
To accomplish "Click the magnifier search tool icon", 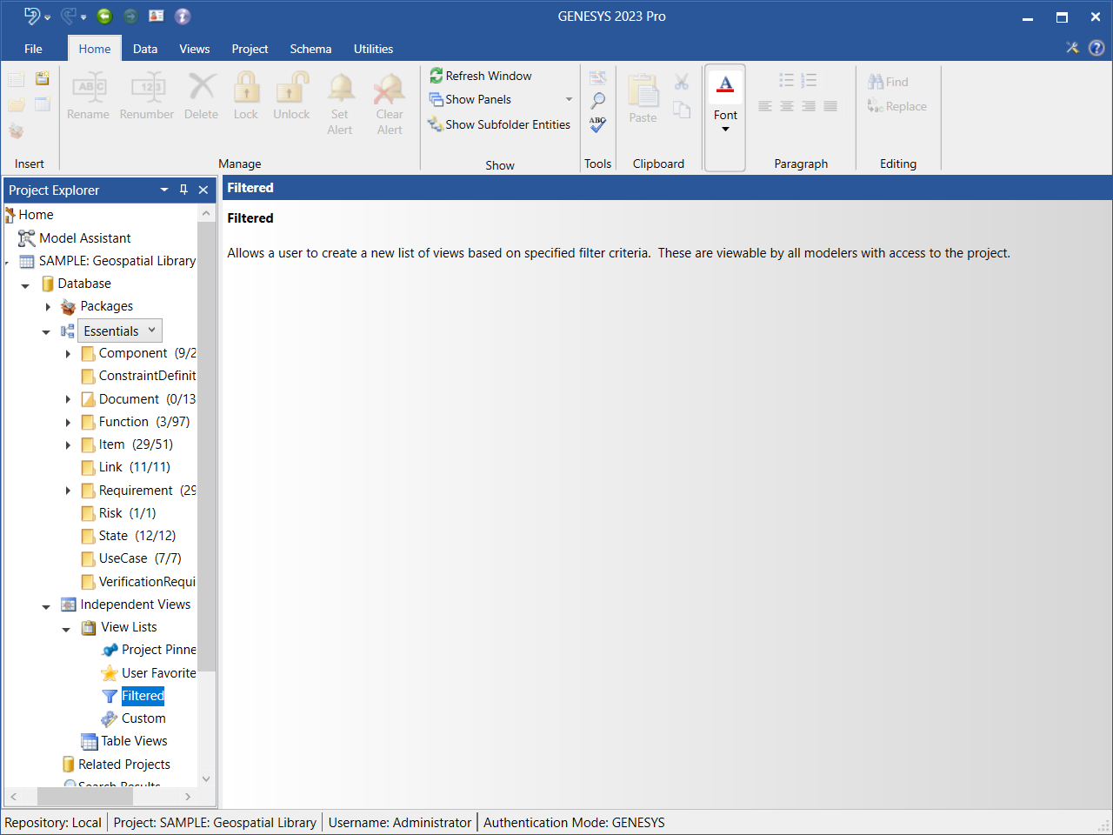I will tap(597, 101).
